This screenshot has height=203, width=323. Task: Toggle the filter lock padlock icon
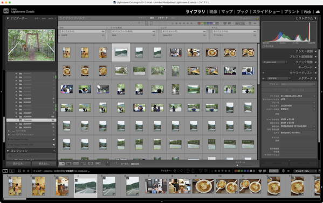pyautogui.click(x=257, y=18)
